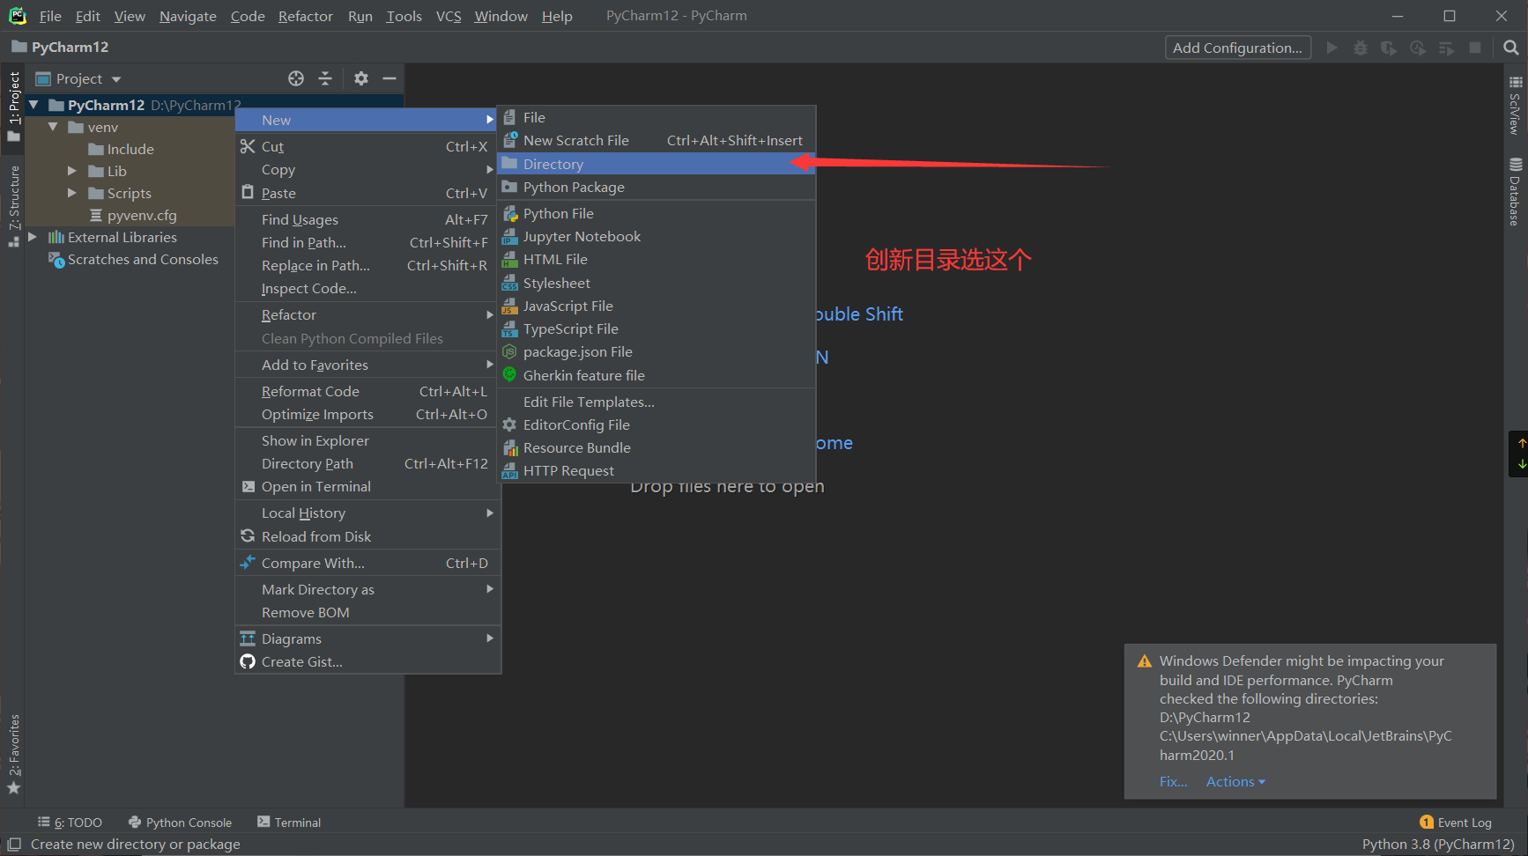The width and height of the screenshot is (1528, 856).
Task: Open the Favorites side tool window
Action: point(14,754)
